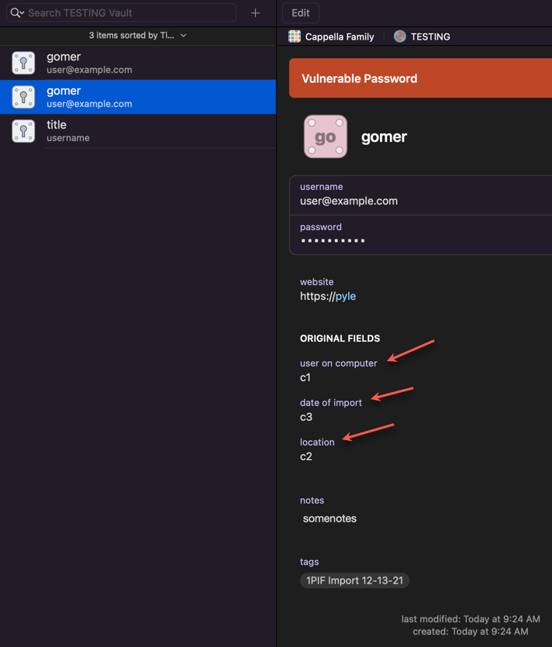Click the Cappella Family account icon

pos(295,36)
